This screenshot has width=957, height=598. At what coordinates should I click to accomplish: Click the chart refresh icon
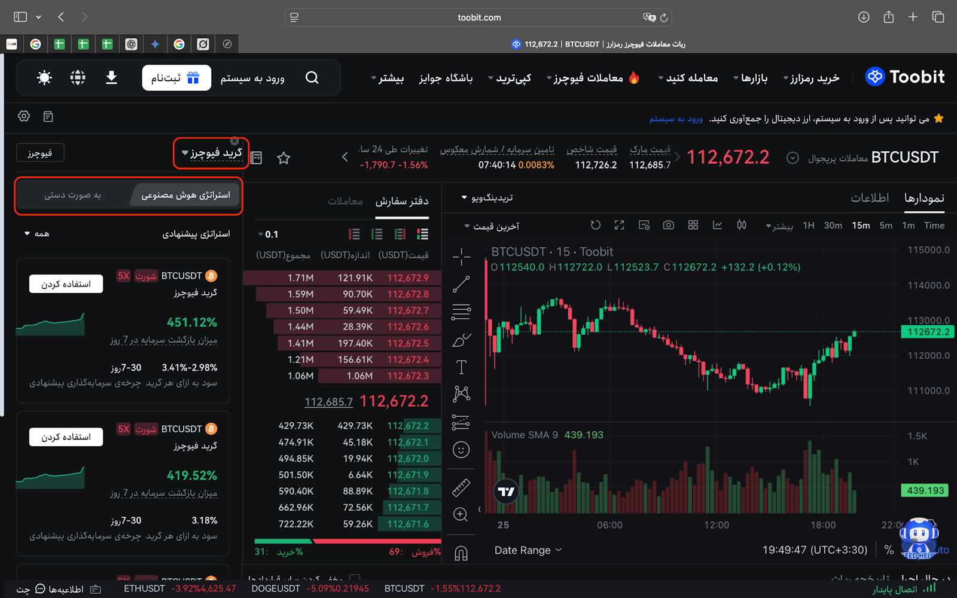[595, 225]
